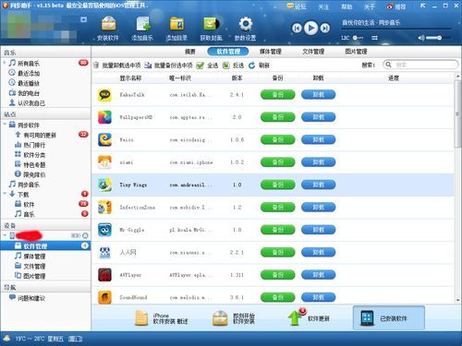Toggle the playback mode icon beside LRC
Screen dimensions: 462x346
pos(374,38)
